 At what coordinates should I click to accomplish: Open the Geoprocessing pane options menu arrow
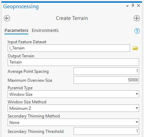(127, 6)
